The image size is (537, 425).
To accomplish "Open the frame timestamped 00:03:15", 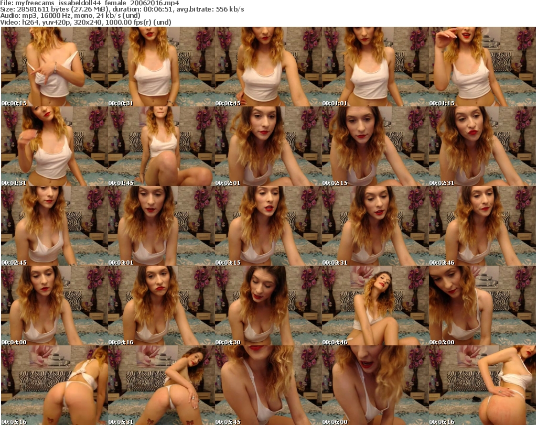I will (x=268, y=226).
